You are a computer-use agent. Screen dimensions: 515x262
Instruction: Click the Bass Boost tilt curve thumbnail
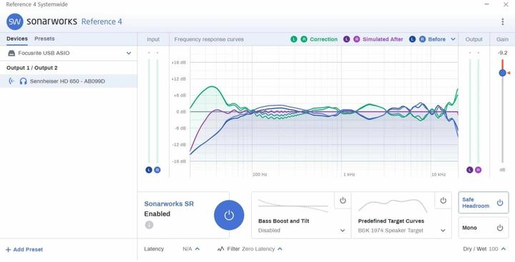click(x=293, y=206)
